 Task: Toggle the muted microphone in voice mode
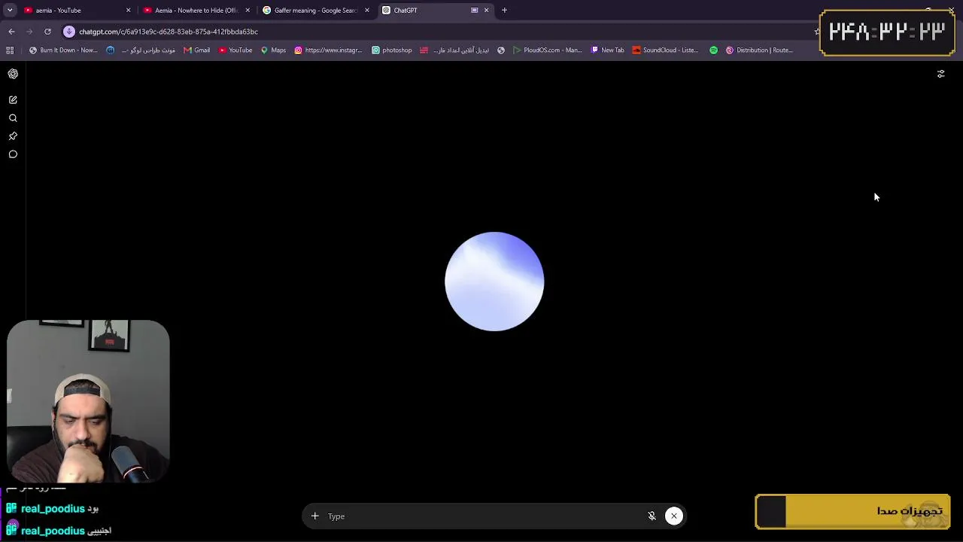652,516
